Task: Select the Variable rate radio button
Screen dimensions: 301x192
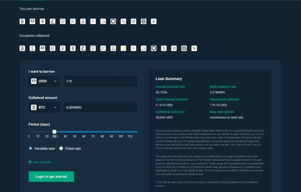Action: (31, 148)
